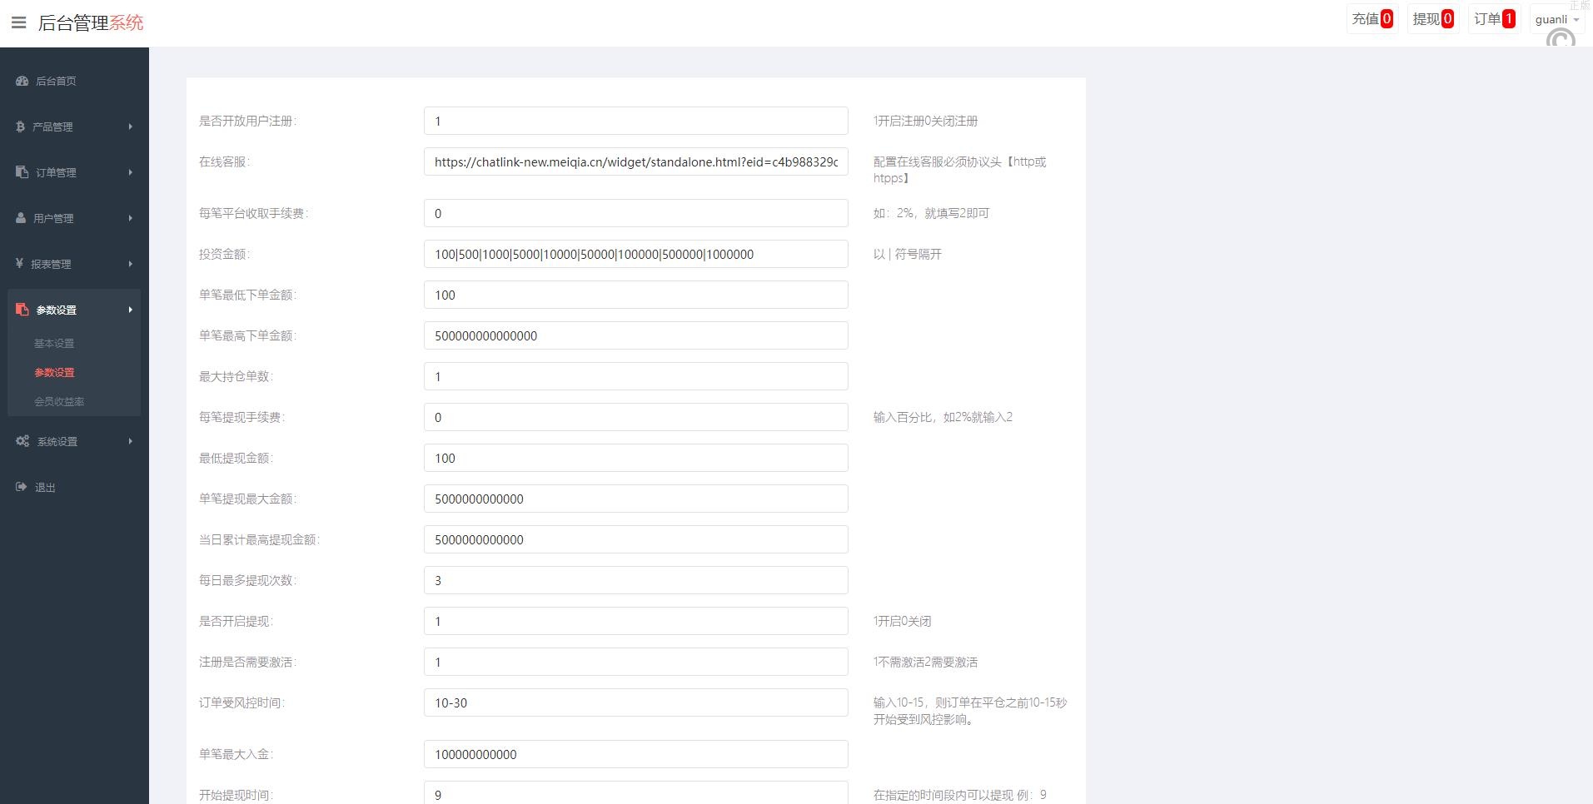Focus the 单笔提现最大金额 input field

(x=635, y=499)
